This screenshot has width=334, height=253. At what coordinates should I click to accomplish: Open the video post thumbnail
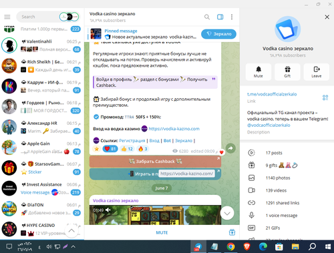[155, 215]
